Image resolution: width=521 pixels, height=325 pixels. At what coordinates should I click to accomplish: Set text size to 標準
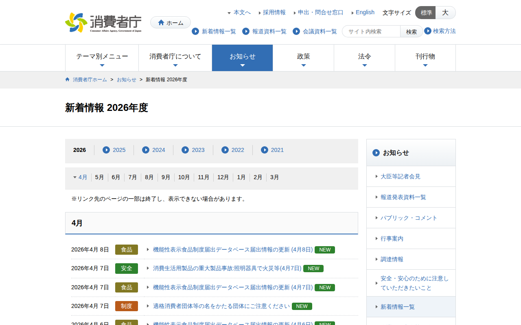pos(426,13)
